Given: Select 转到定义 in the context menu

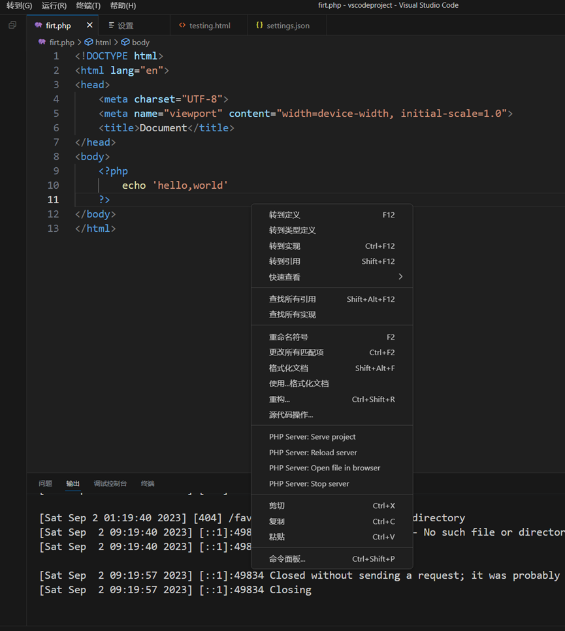Looking at the screenshot, I should (x=285, y=214).
